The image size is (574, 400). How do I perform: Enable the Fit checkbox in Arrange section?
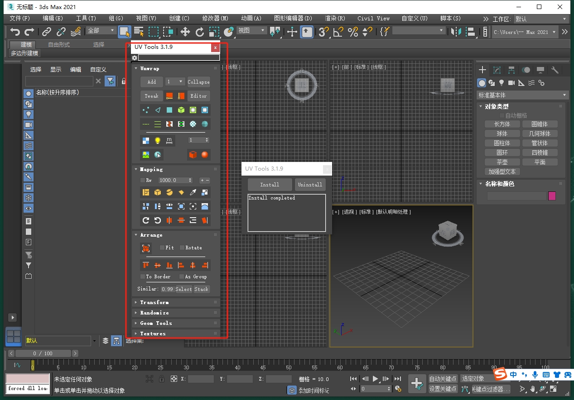161,248
